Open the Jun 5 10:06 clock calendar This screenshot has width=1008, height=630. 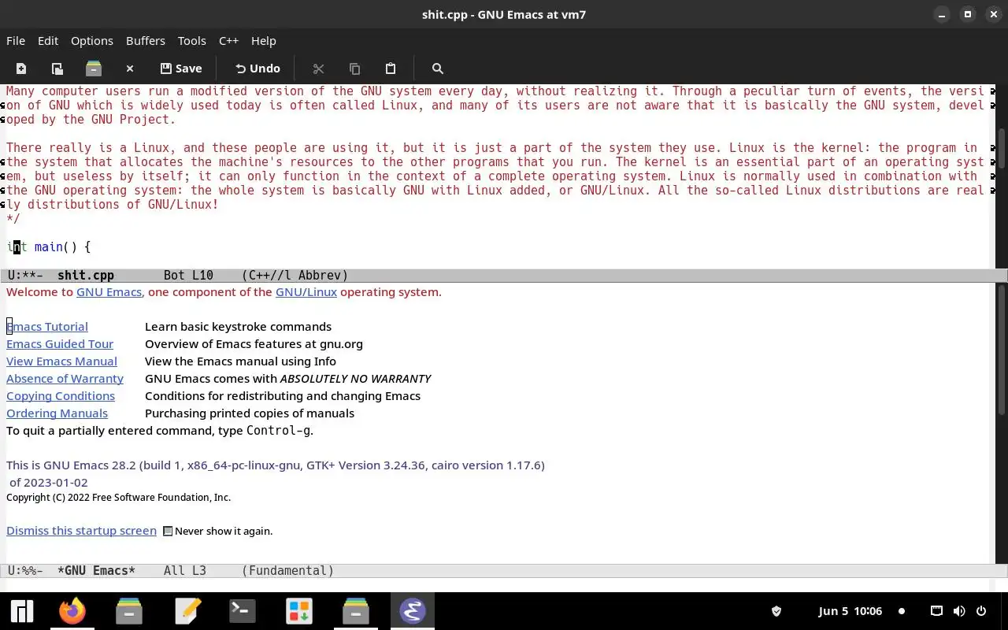pos(850,611)
